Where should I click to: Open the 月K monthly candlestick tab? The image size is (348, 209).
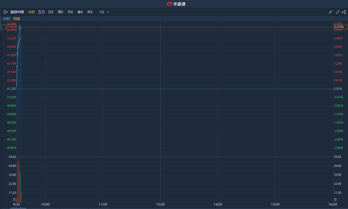(70, 12)
